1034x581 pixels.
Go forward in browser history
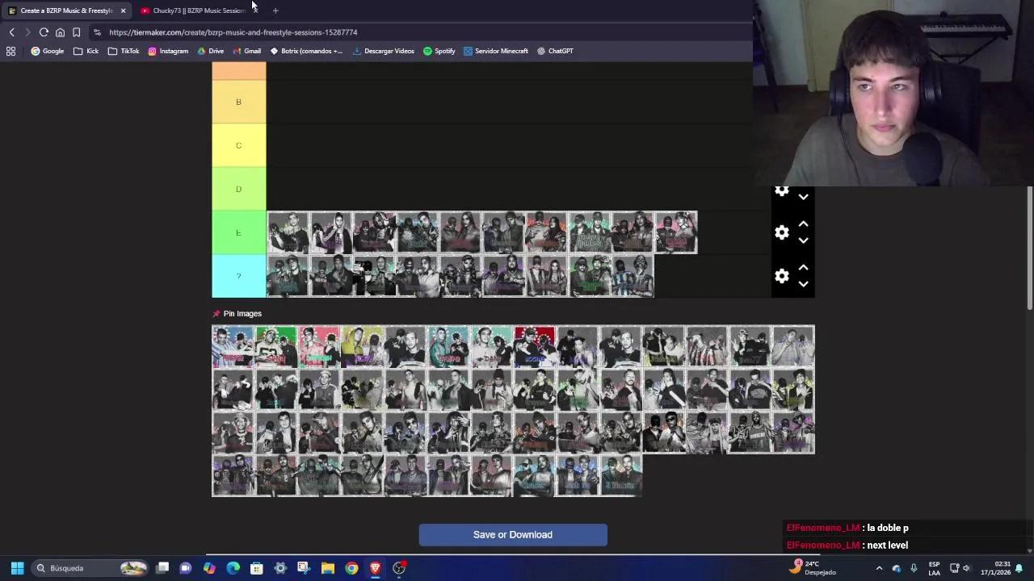tap(27, 32)
